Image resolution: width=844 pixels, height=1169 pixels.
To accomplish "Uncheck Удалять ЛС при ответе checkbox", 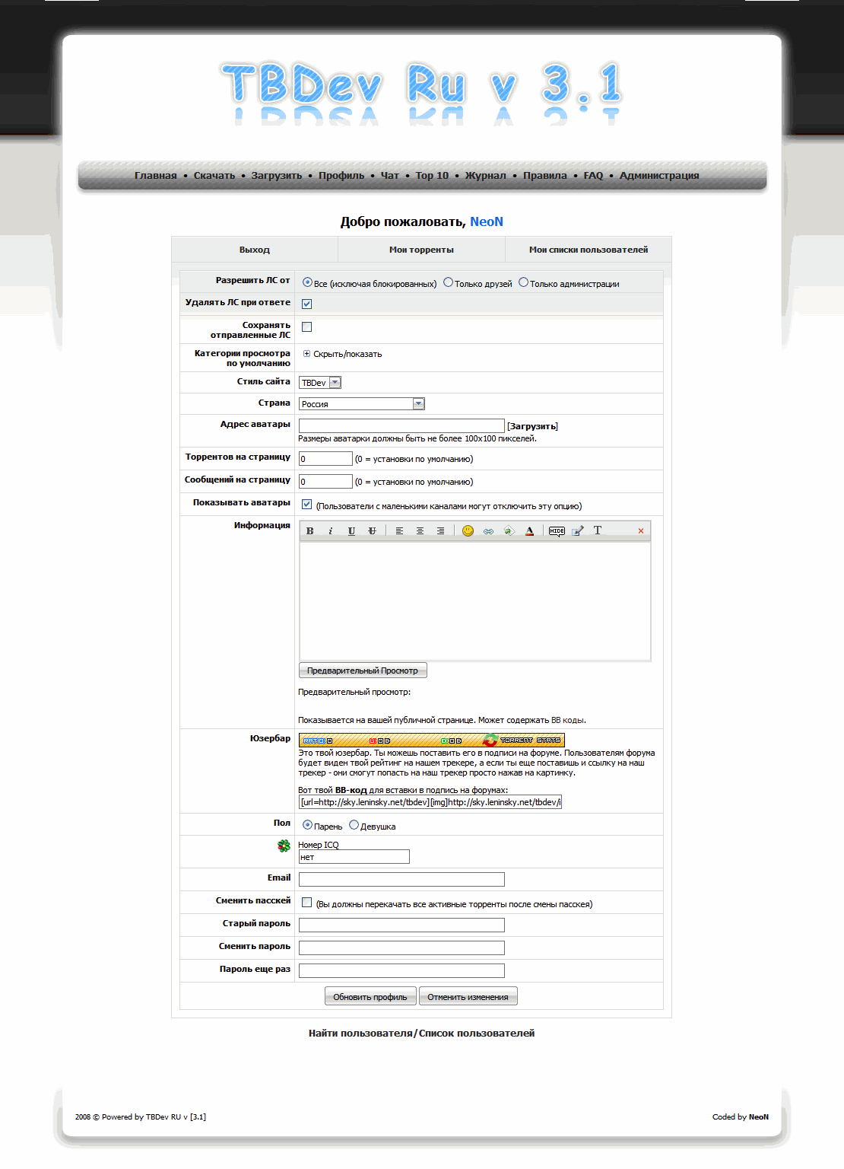I will [307, 304].
